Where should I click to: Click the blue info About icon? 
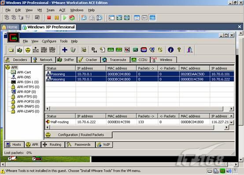point(171,50)
